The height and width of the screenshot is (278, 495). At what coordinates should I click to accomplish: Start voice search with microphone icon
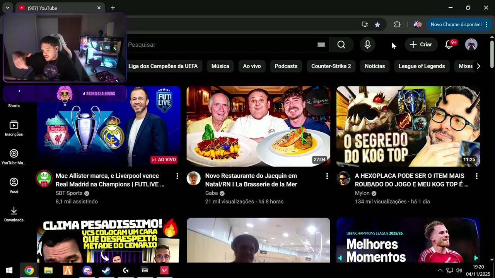coord(367,45)
